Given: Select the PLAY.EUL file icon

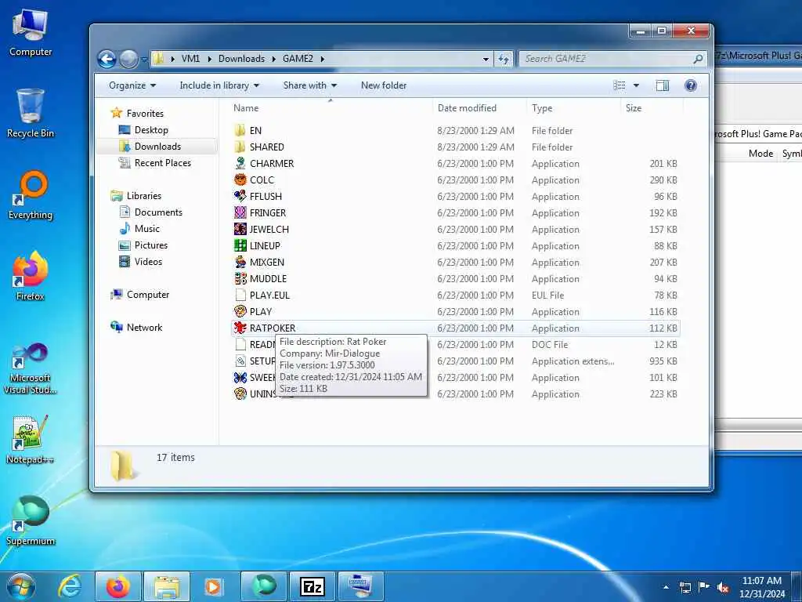Looking at the screenshot, I should click(x=240, y=295).
